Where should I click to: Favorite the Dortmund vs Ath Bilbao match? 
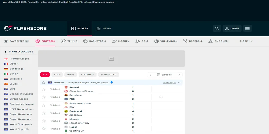click(43, 113)
